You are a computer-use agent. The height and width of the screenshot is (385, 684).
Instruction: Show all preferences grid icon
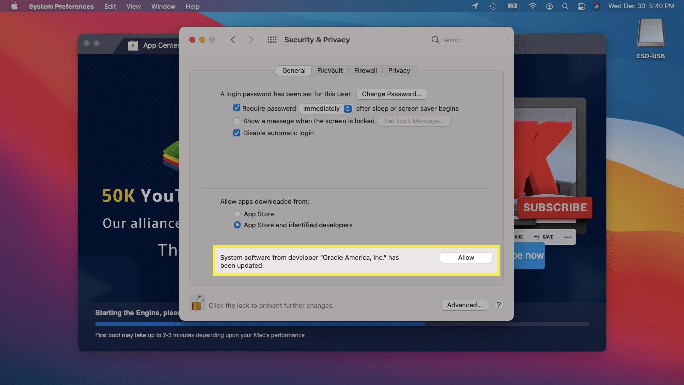272,40
